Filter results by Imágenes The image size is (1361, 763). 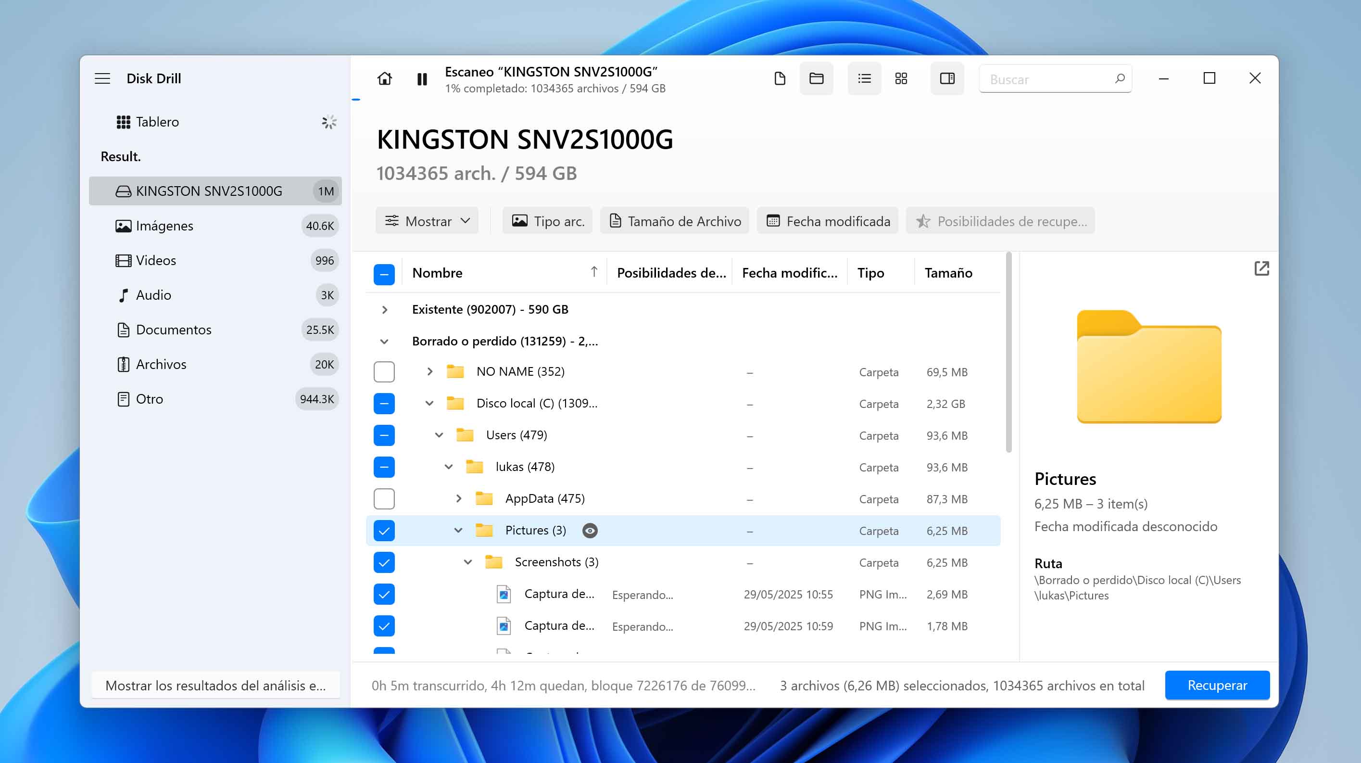point(215,226)
